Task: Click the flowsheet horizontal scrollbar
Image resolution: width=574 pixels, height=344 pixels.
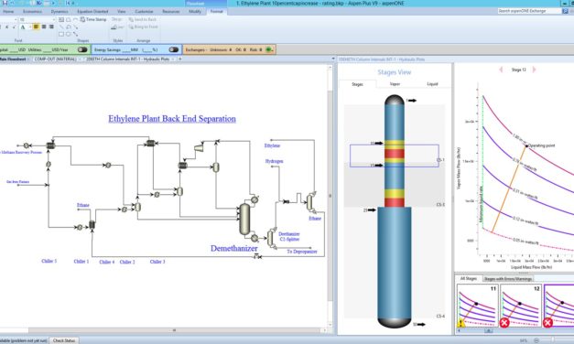Action: point(174,330)
